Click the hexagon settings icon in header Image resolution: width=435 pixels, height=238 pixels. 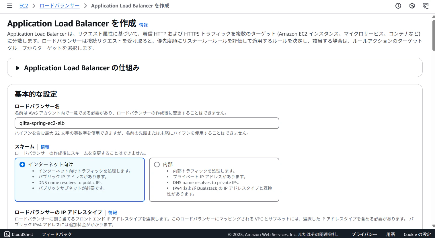coord(412,6)
